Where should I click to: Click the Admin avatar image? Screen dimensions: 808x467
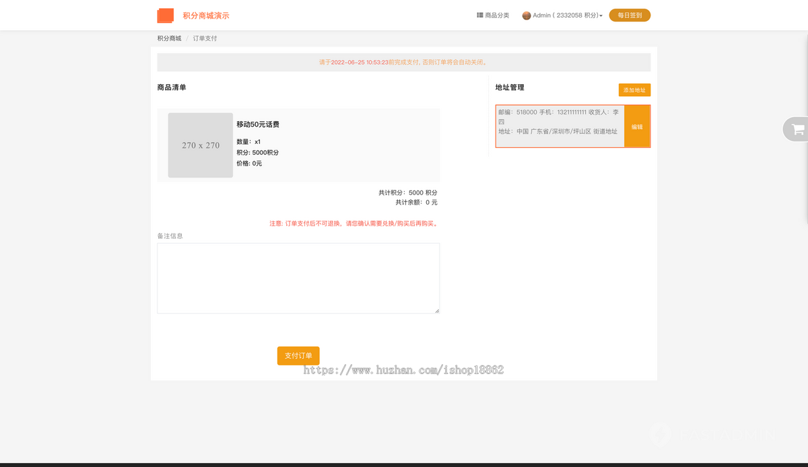527,15
